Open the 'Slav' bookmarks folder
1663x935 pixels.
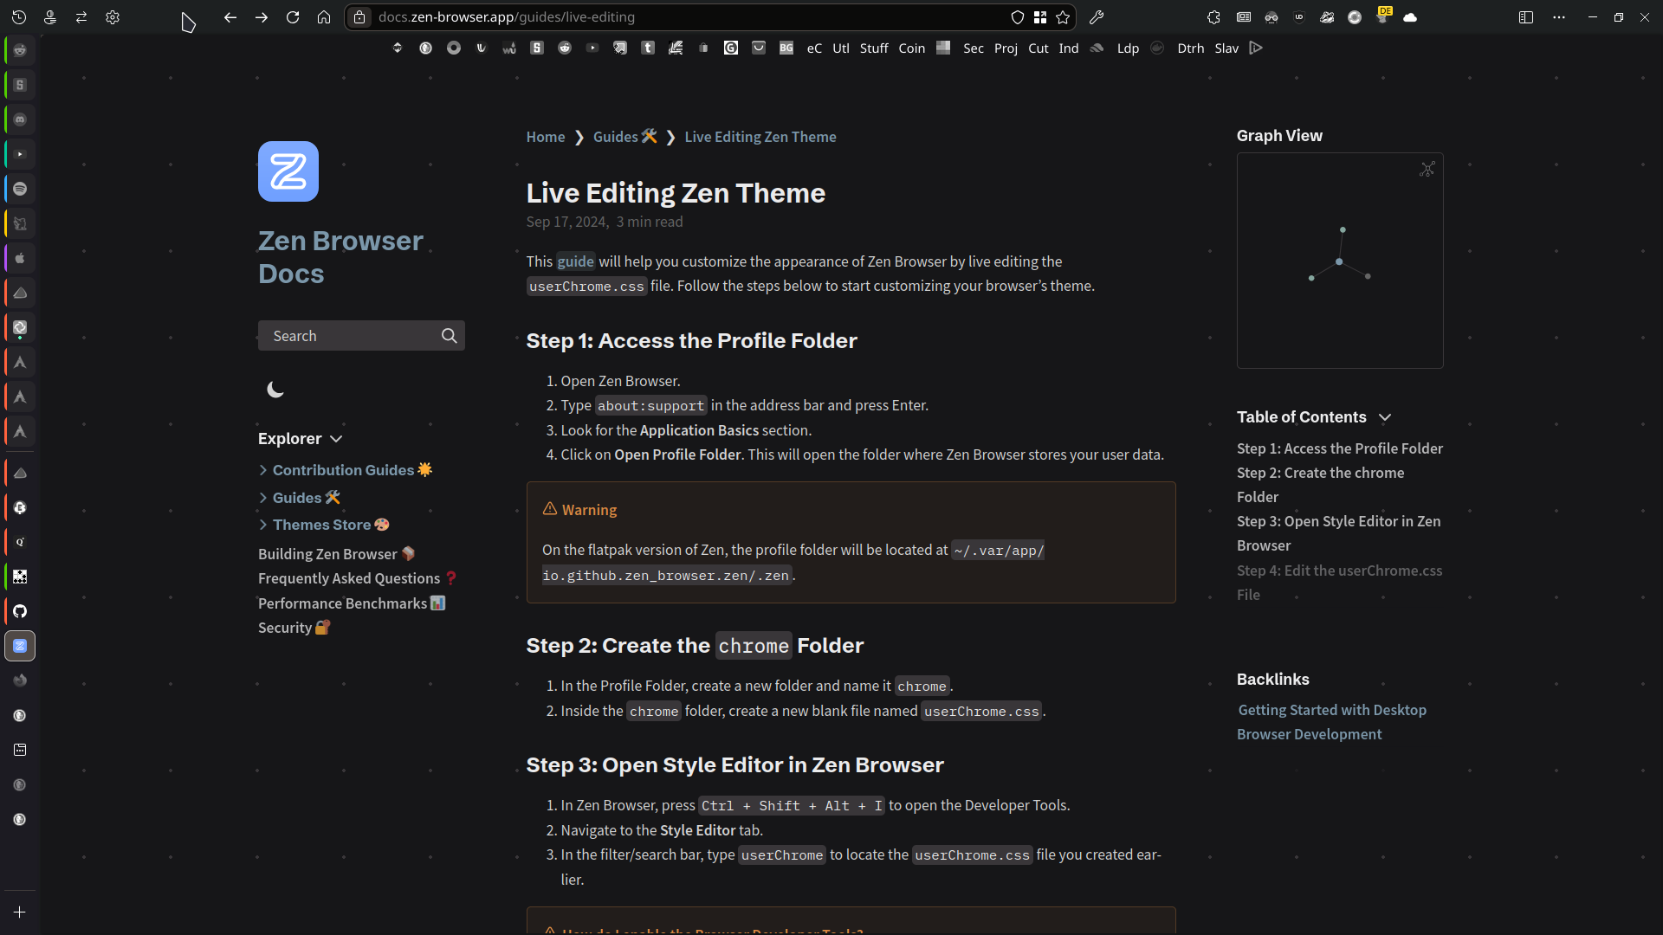click(1226, 48)
